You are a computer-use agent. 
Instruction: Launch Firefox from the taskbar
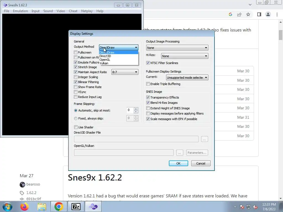(x=25, y=206)
